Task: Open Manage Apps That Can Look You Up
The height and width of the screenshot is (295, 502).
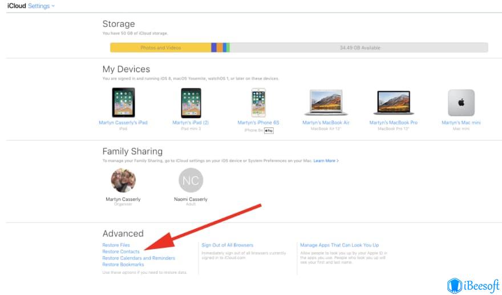Action: (x=339, y=245)
